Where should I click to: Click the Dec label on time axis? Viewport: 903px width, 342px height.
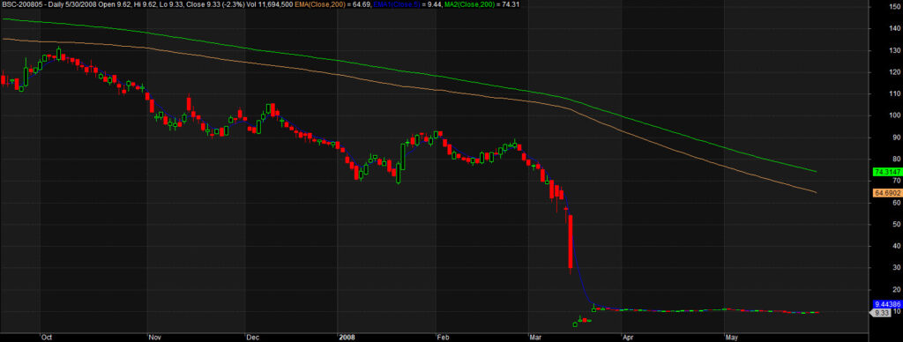pos(251,338)
